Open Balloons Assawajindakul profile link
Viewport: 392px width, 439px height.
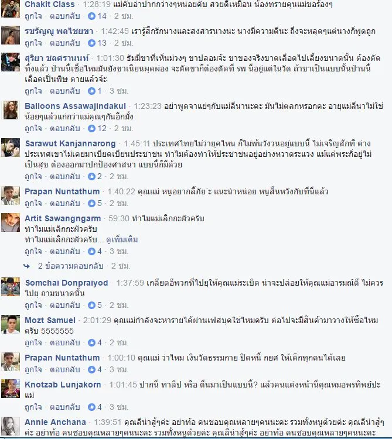pyautogui.click(x=75, y=106)
